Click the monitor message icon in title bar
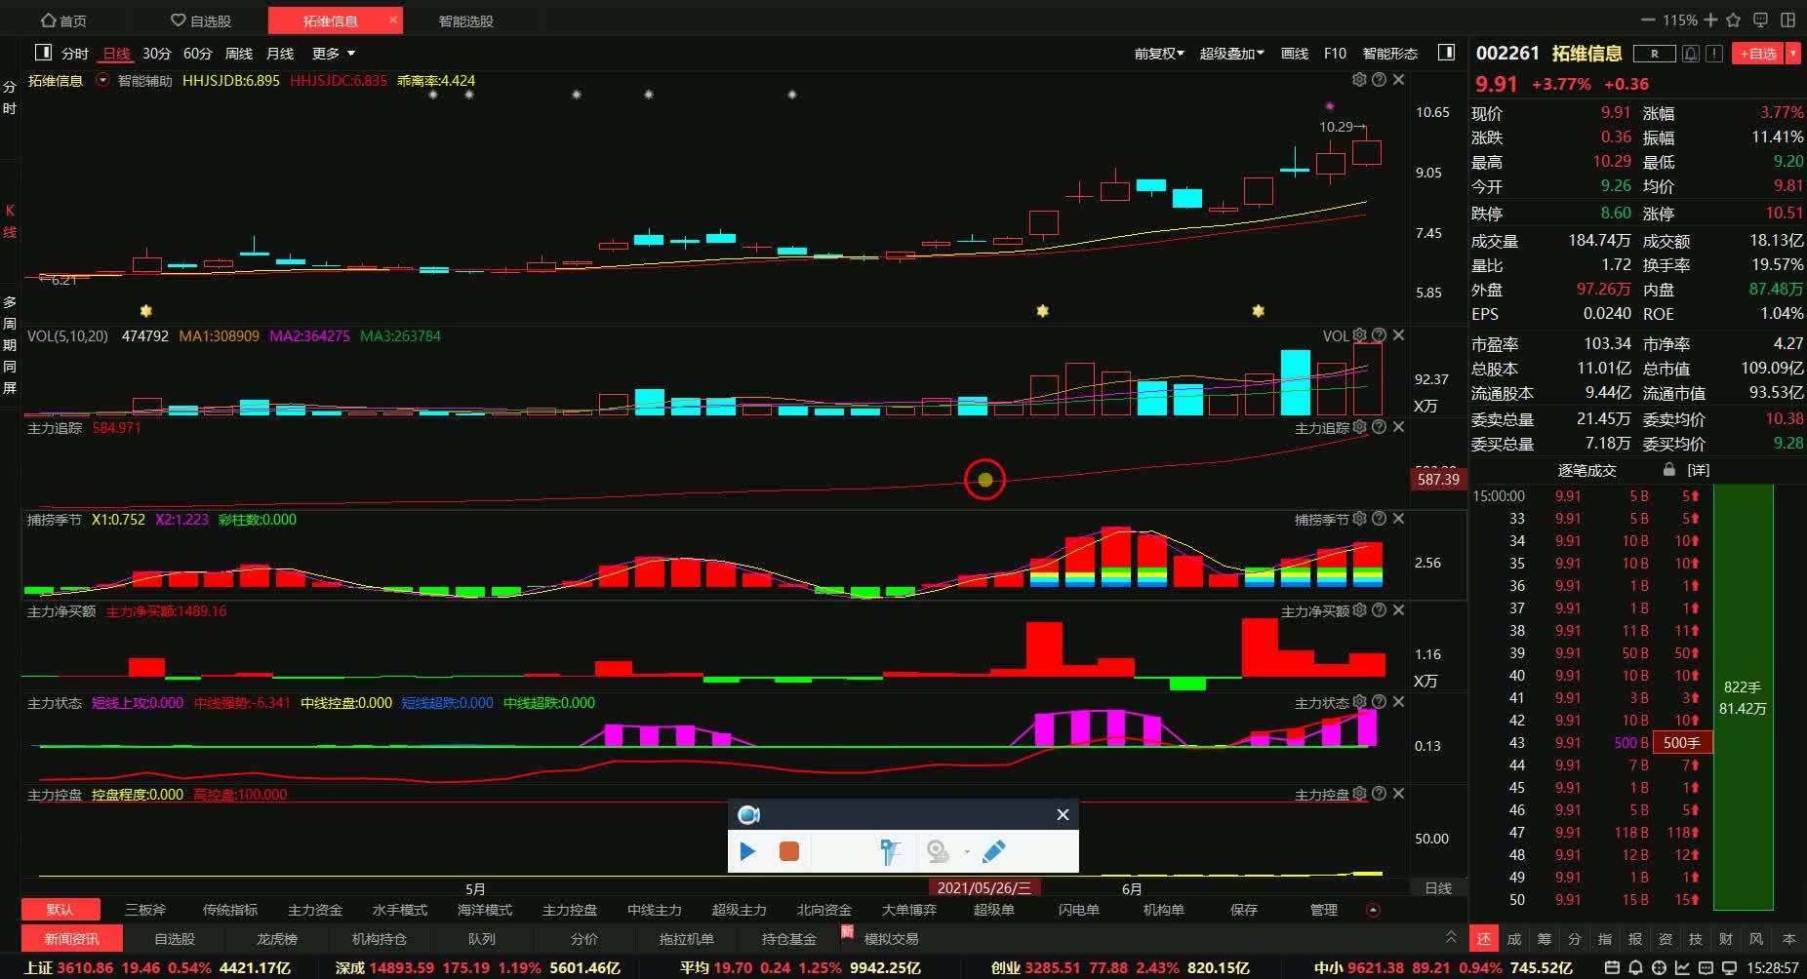 (x=1761, y=20)
